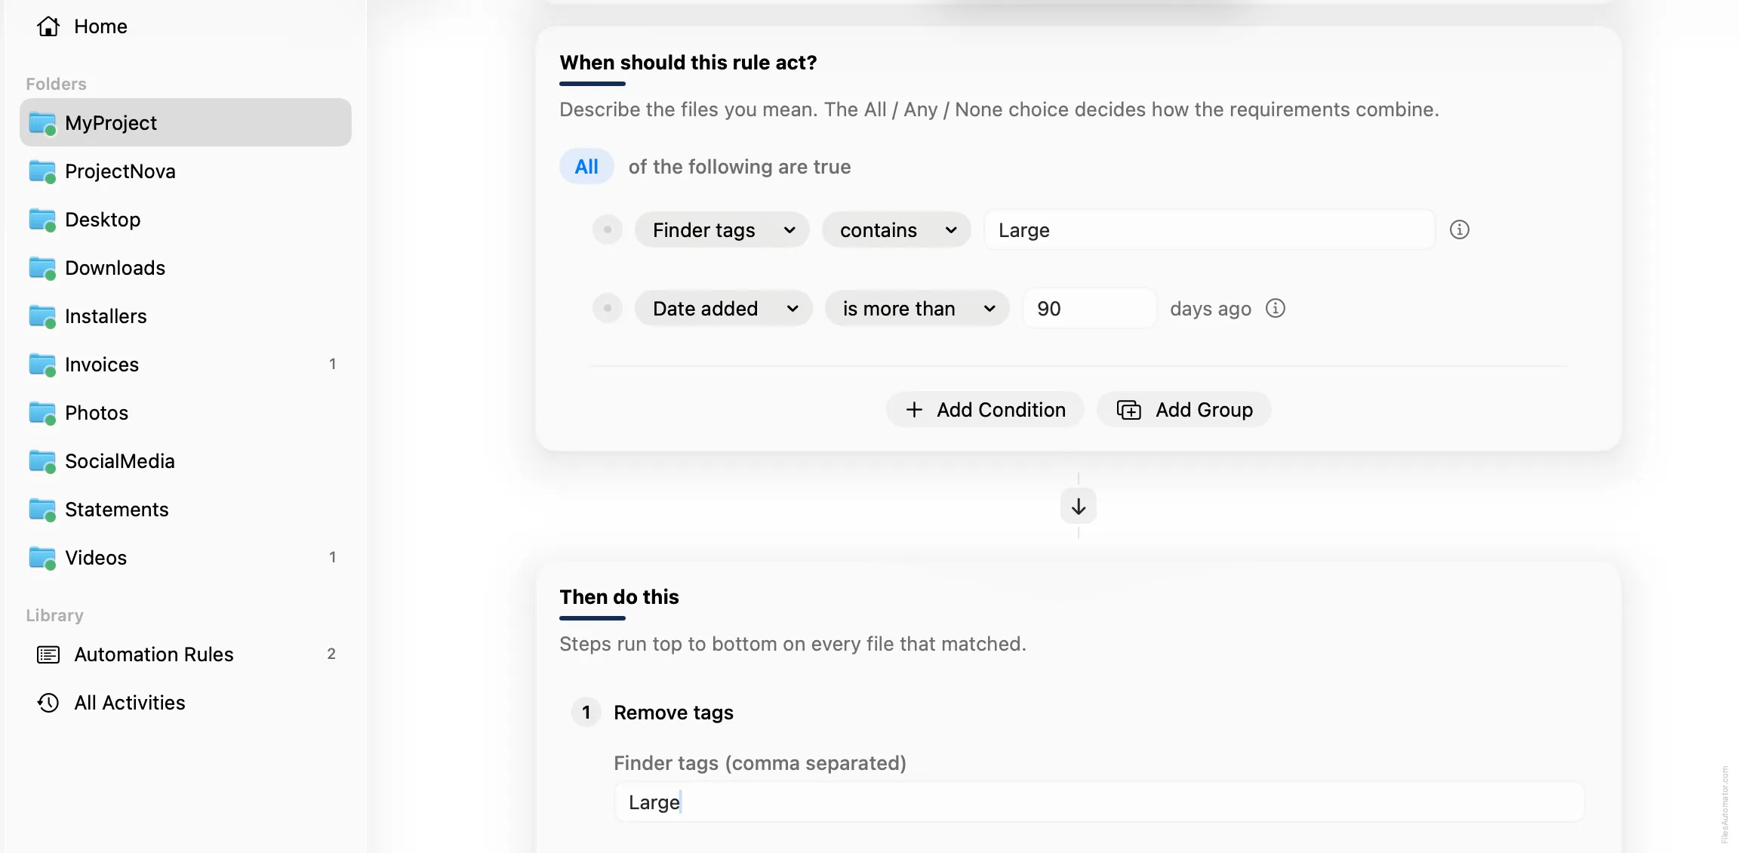Click the handle dot of Finder tags condition
The image size is (1739, 853).
(608, 229)
